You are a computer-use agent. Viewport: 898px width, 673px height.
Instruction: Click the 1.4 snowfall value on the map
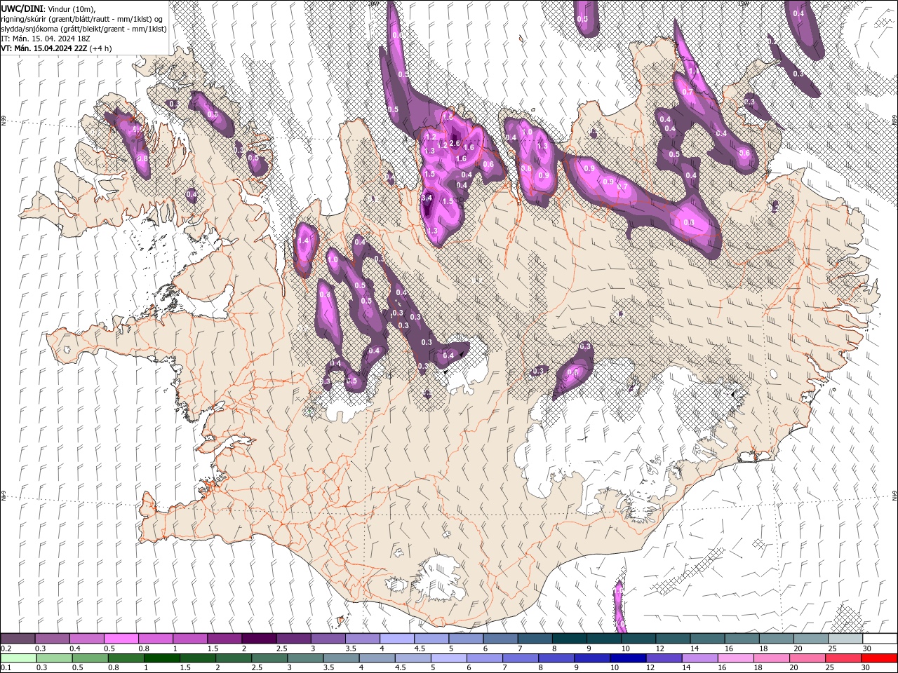point(303,240)
